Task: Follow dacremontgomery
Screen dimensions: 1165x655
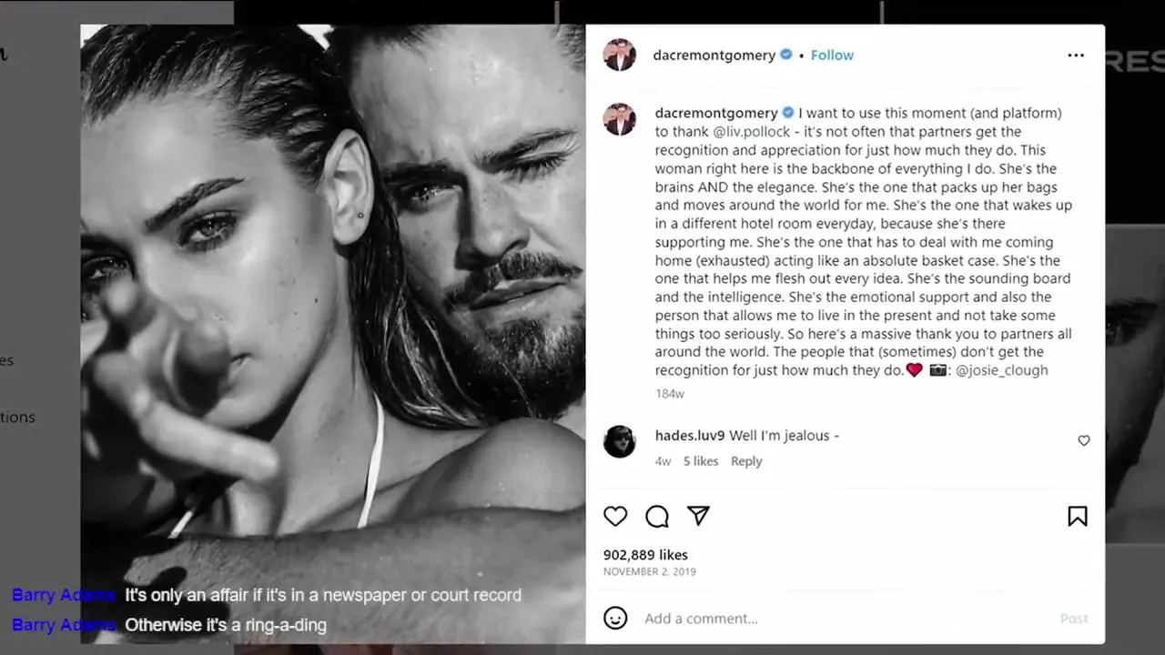Action: pos(832,55)
